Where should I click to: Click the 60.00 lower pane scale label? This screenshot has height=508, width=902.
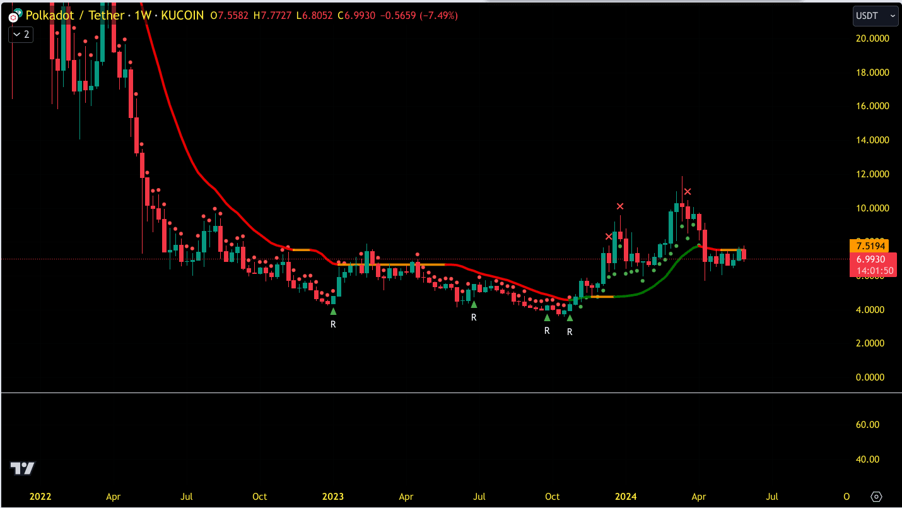coord(867,425)
